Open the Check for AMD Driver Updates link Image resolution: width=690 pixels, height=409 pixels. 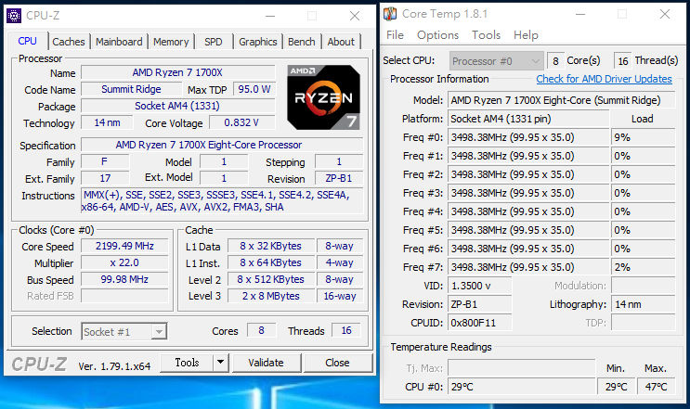[604, 79]
